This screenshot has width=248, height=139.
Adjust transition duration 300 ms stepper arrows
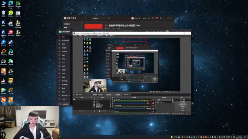coord(173,102)
